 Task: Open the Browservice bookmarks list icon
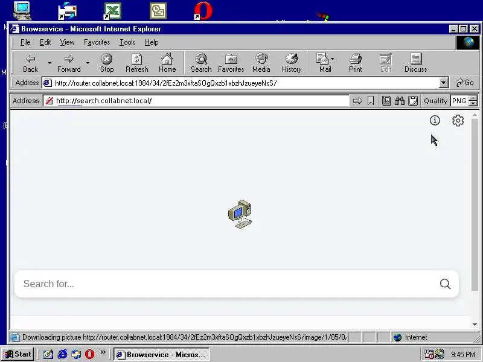386,101
